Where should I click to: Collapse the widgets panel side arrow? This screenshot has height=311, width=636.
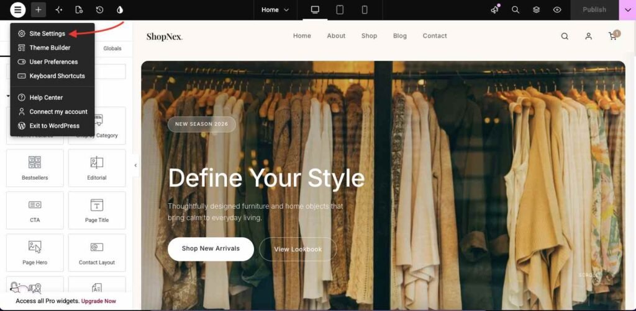click(x=135, y=165)
